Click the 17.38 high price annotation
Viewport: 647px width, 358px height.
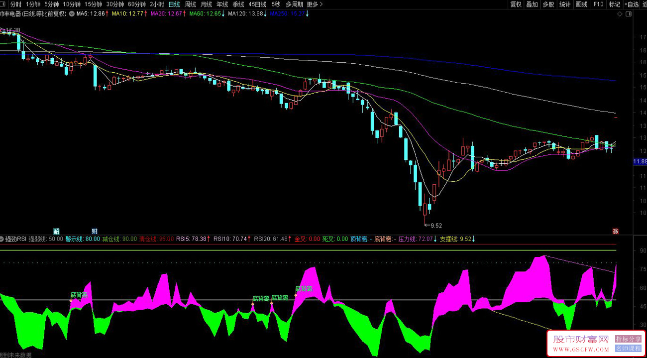point(12,30)
